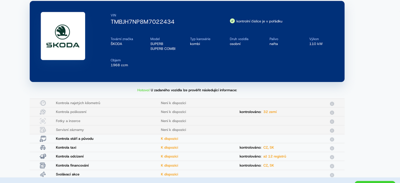
Task: Click the Škoda logo thumbnail
Action: point(63,36)
